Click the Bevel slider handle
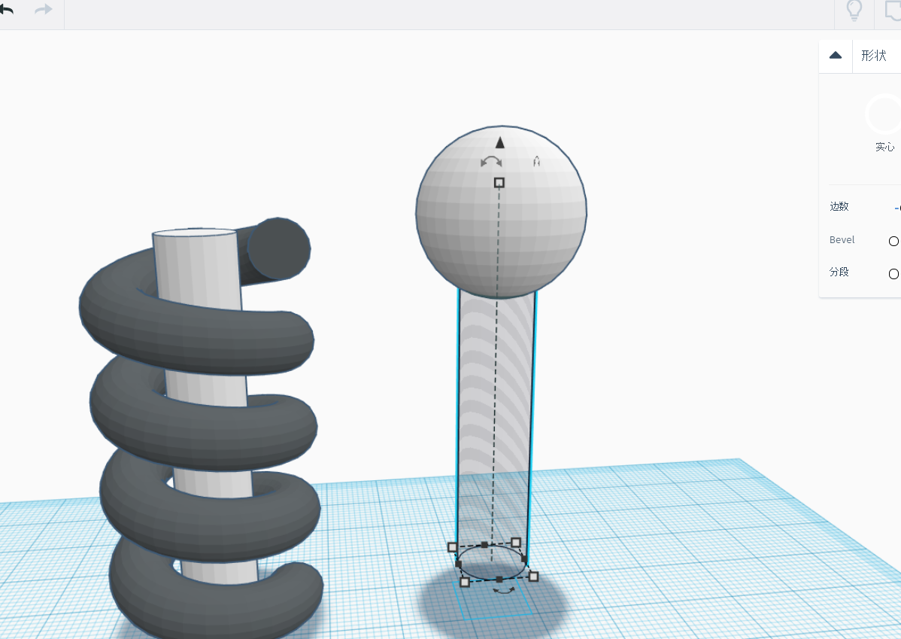This screenshot has height=639, width=901. [x=893, y=241]
